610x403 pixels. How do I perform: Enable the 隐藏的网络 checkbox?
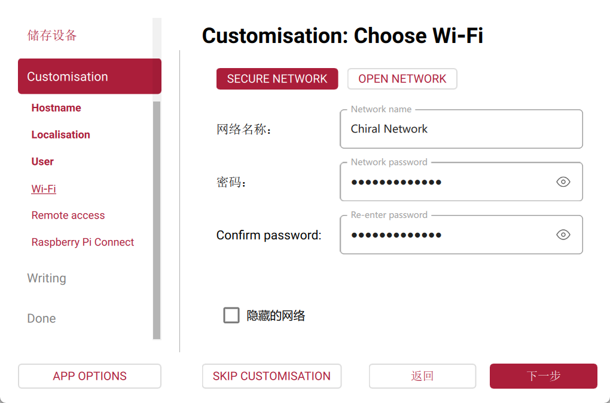pos(231,315)
